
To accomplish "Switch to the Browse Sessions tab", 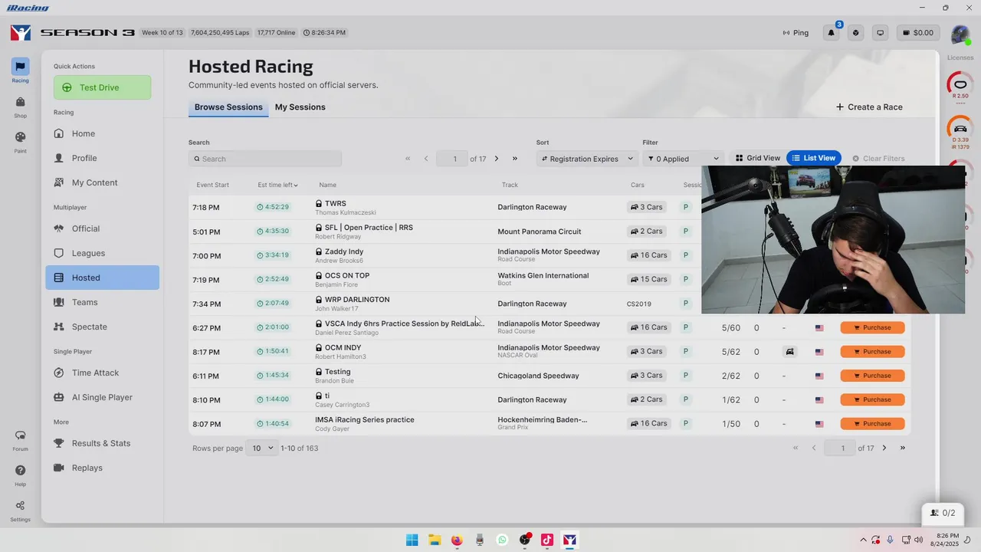I will [x=228, y=107].
